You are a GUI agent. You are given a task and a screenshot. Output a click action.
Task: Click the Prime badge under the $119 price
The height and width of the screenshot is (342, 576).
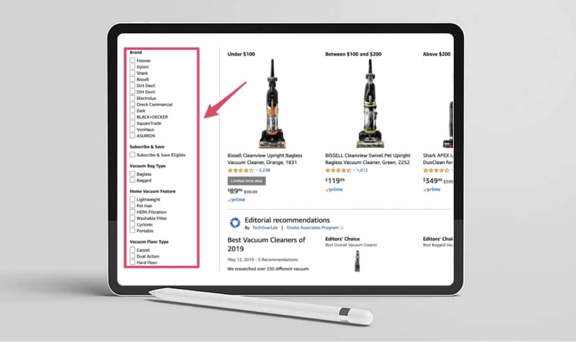pos(334,190)
